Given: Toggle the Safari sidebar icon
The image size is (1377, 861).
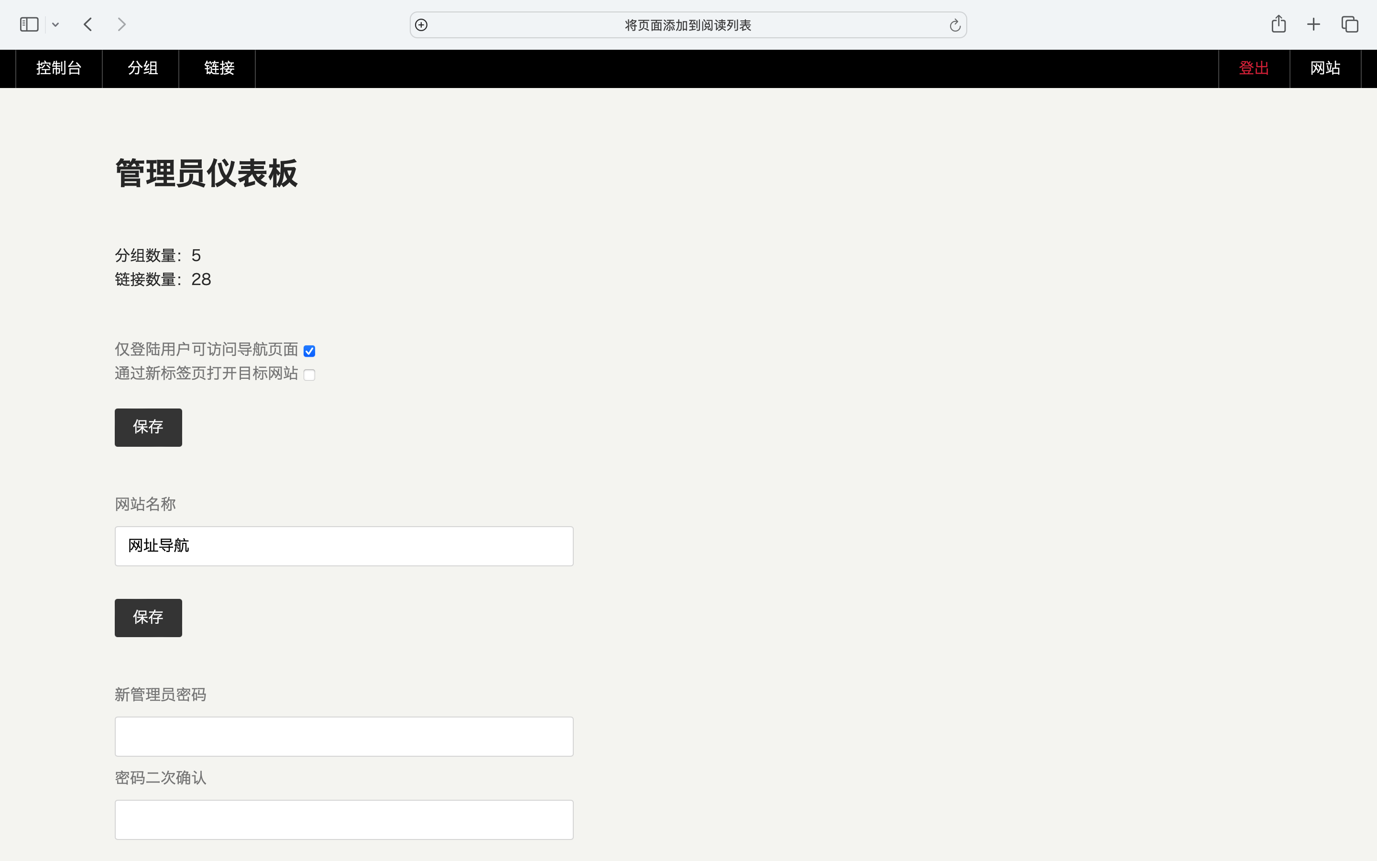Looking at the screenshot, I should click(29, 24).
